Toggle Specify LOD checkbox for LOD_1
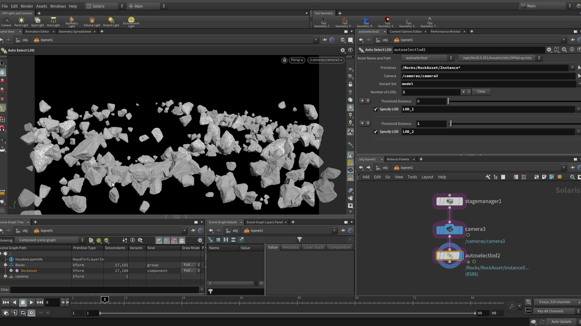This screenshot has width=581, height=326. pos(376,109)
